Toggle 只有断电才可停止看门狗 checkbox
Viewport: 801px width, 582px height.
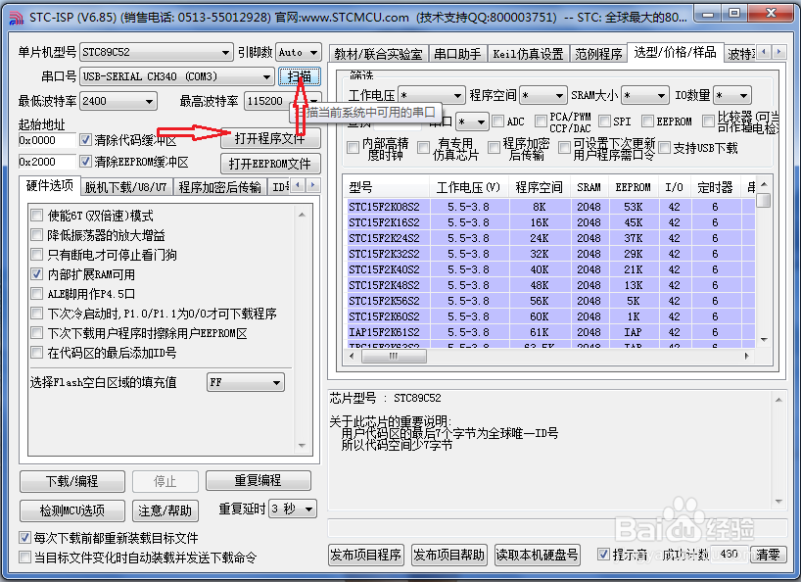[x=36, y=255]
